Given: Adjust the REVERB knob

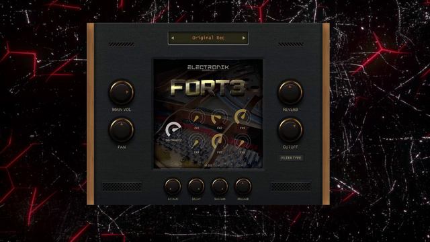Looking at the screenshot, I should [290, 93].
